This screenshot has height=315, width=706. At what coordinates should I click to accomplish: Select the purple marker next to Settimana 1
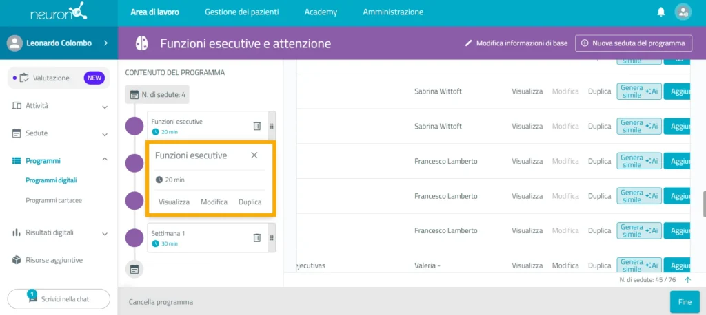[x=134, y=238]
